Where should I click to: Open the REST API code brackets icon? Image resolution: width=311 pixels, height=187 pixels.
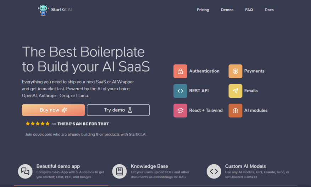pyautogui.click(x=180, y=91)
